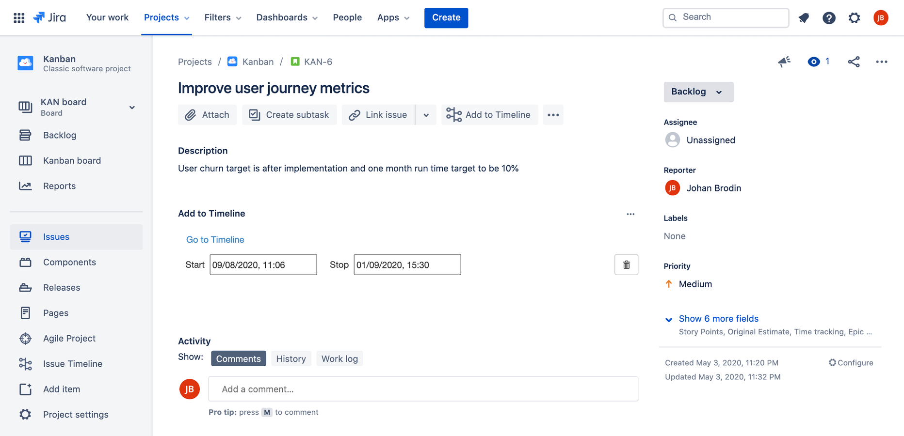Open the notifications icon in the header

pyautogui.click(x=804, y=18)
